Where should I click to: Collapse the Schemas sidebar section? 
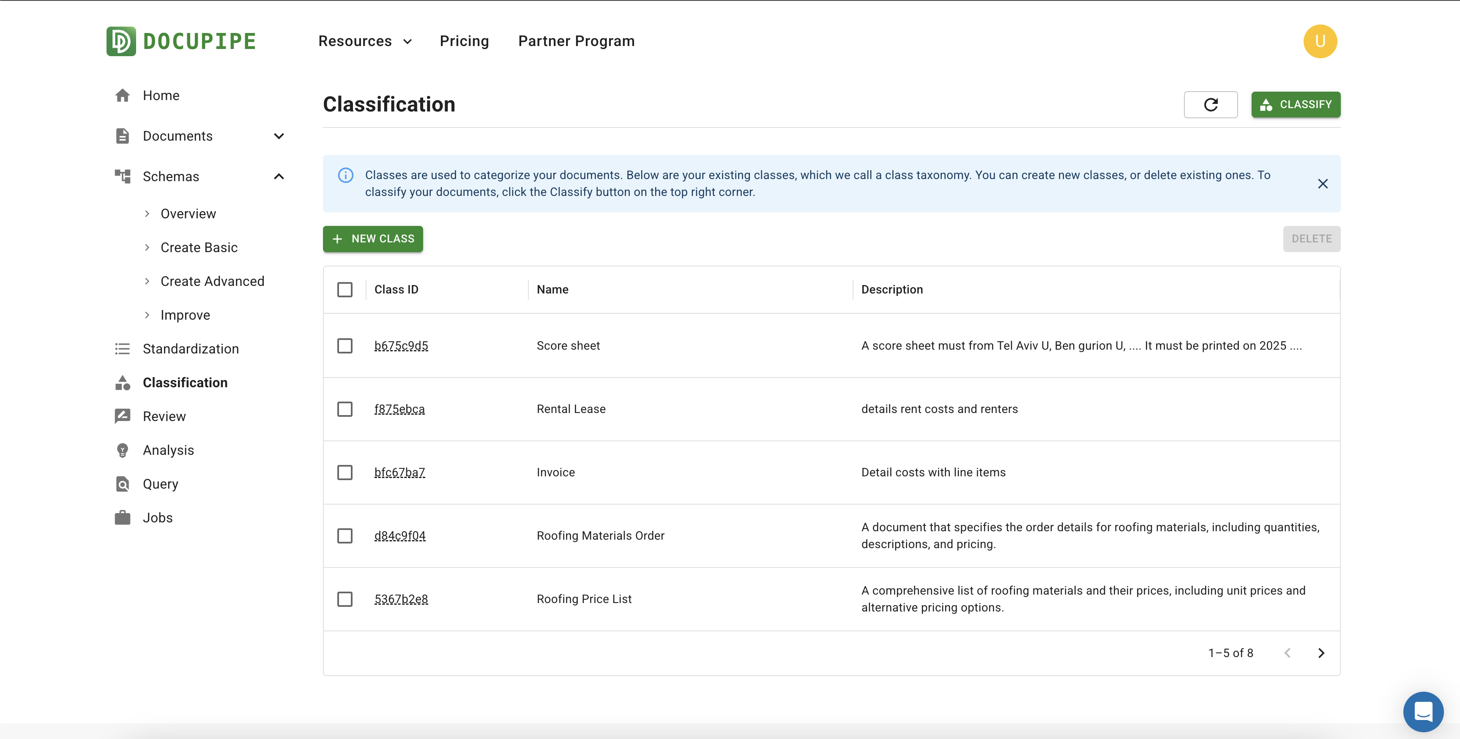[278, 177]
